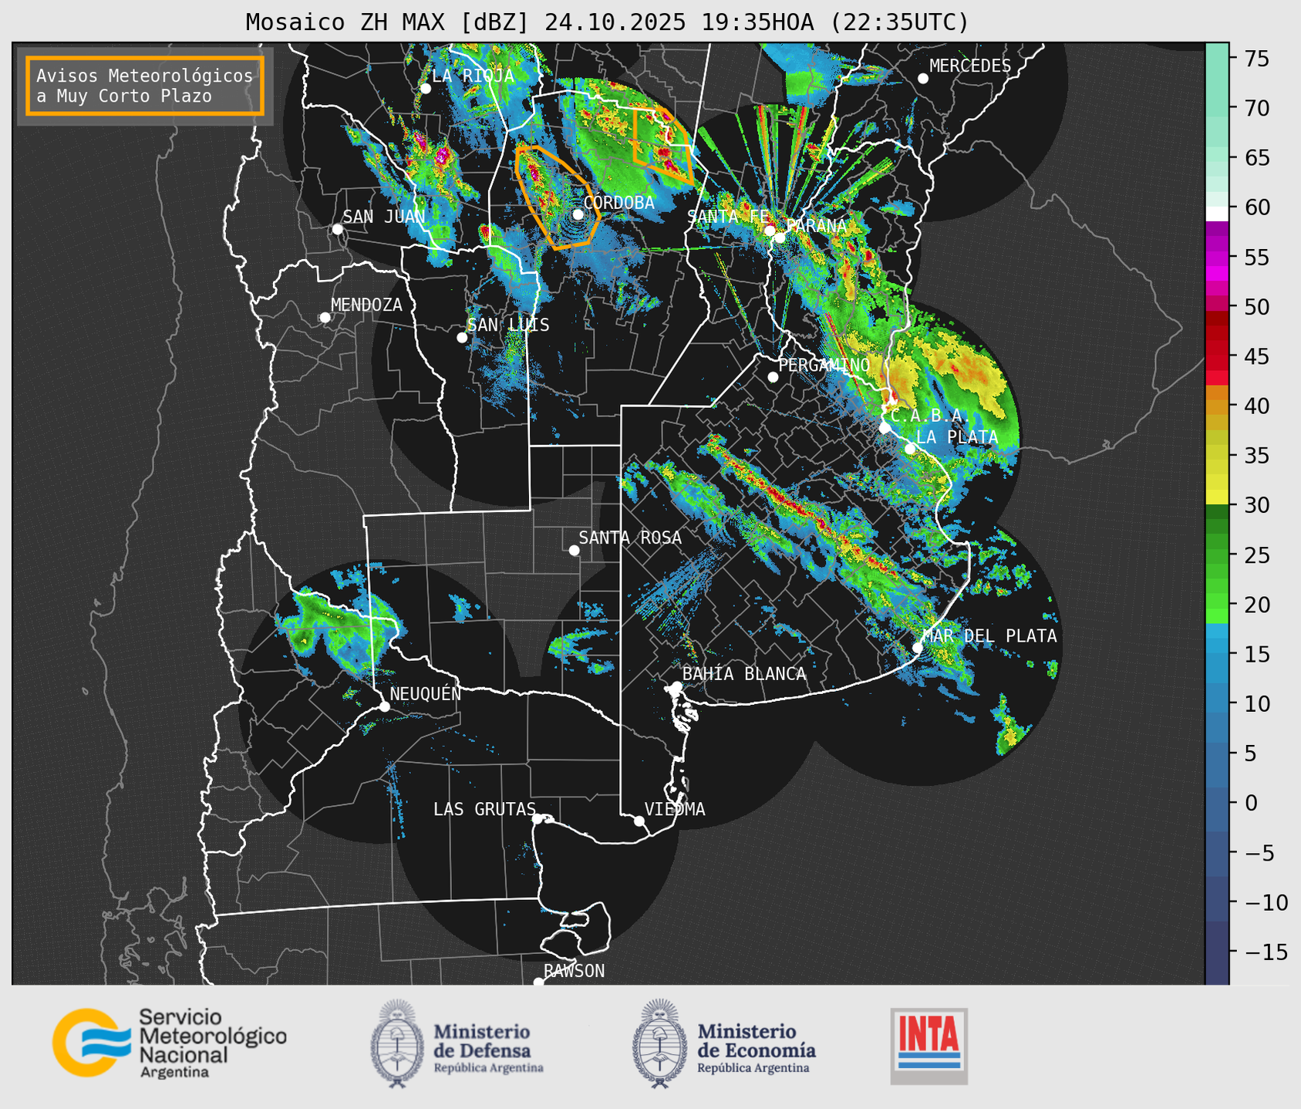Click the SANTA ROSA label text
This screenshot has height=1109, width=1301.
[630, 538]
